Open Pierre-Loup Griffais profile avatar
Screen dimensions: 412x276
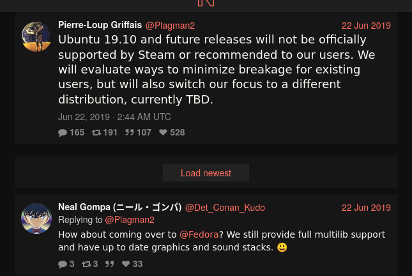pos(36,36)
